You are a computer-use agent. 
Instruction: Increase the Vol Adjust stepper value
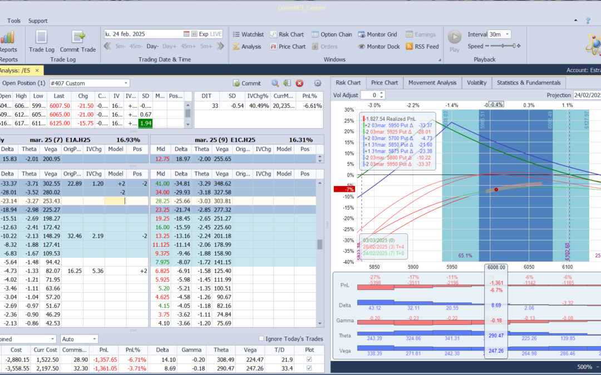[x=381, y=93]
